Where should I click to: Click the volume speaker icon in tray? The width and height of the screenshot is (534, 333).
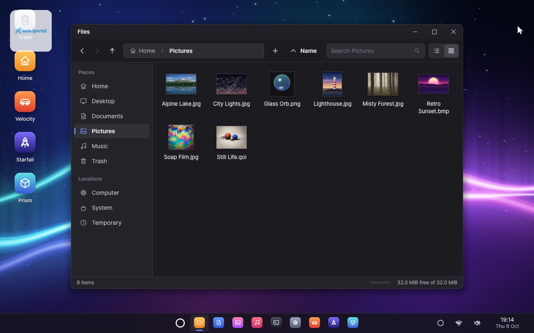tap(477, 323)
